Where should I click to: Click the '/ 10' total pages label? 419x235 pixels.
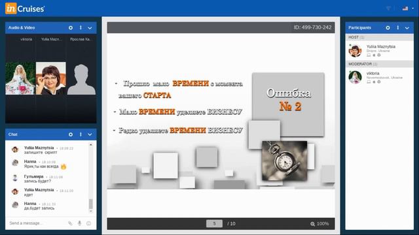tap(231, 223)
